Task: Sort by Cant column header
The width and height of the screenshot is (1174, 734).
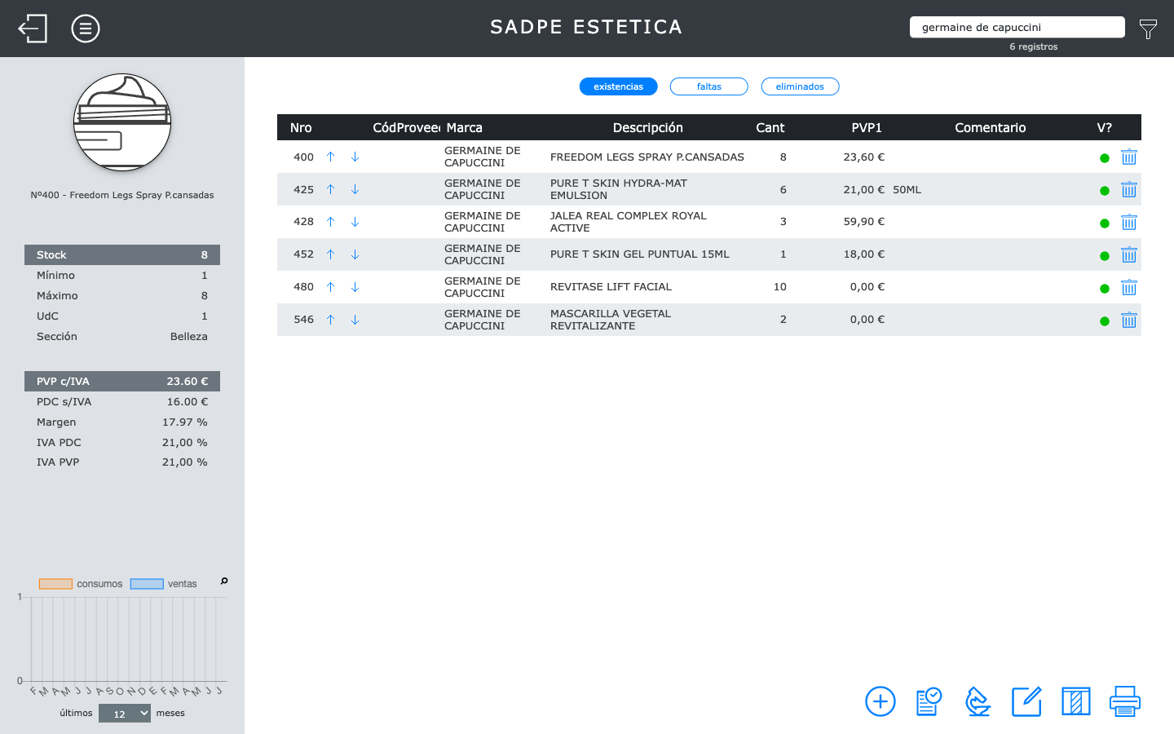Action: point(770,127)
